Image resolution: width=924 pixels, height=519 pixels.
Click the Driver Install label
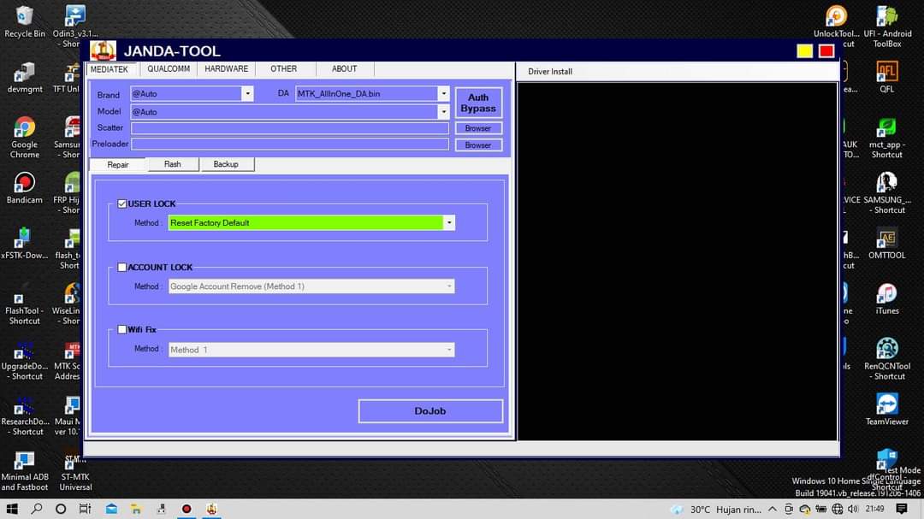(550, 71)
